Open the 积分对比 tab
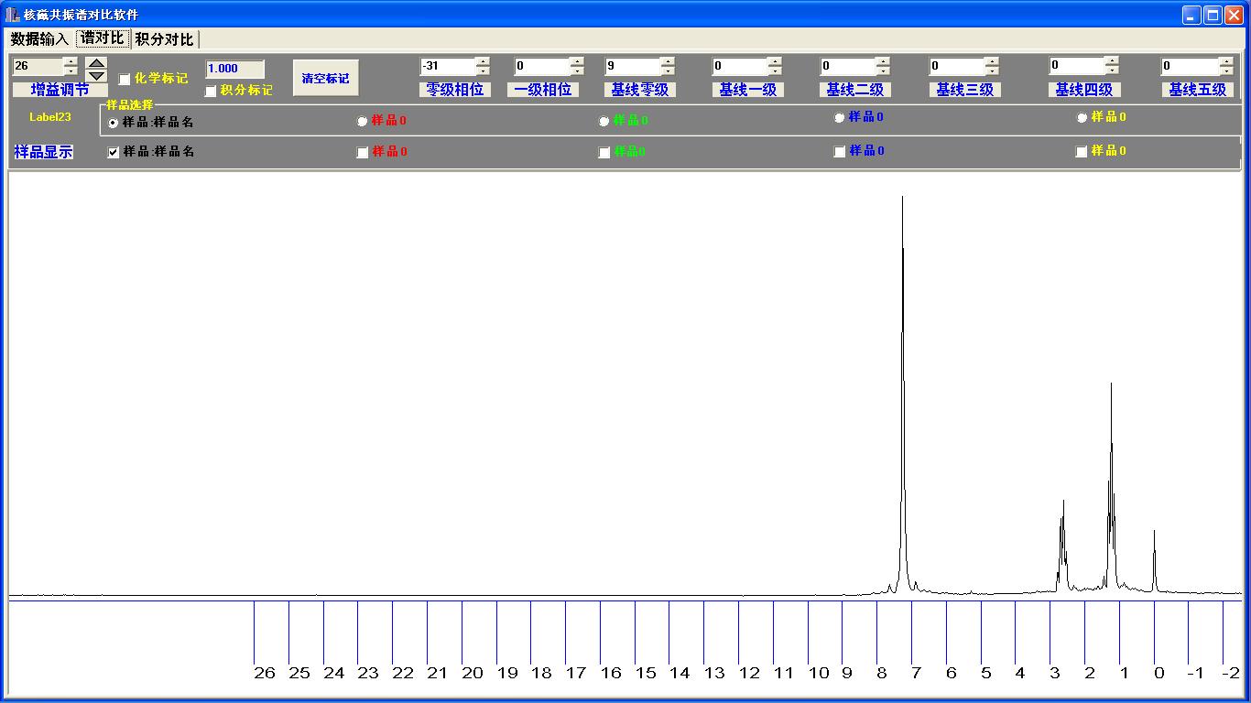Screen dimensions: 1251x703 tap(164, 39)
